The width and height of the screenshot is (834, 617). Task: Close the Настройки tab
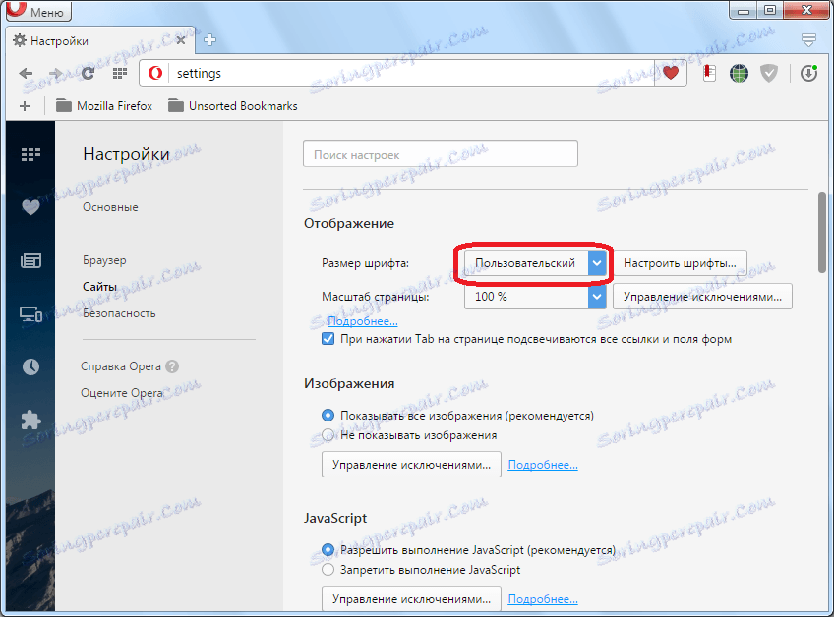pyautogui.click(x=181, y=40)
